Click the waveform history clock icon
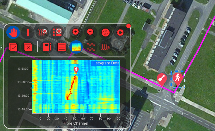The height and width of the screenshot is (131, 215). [105, 47]
